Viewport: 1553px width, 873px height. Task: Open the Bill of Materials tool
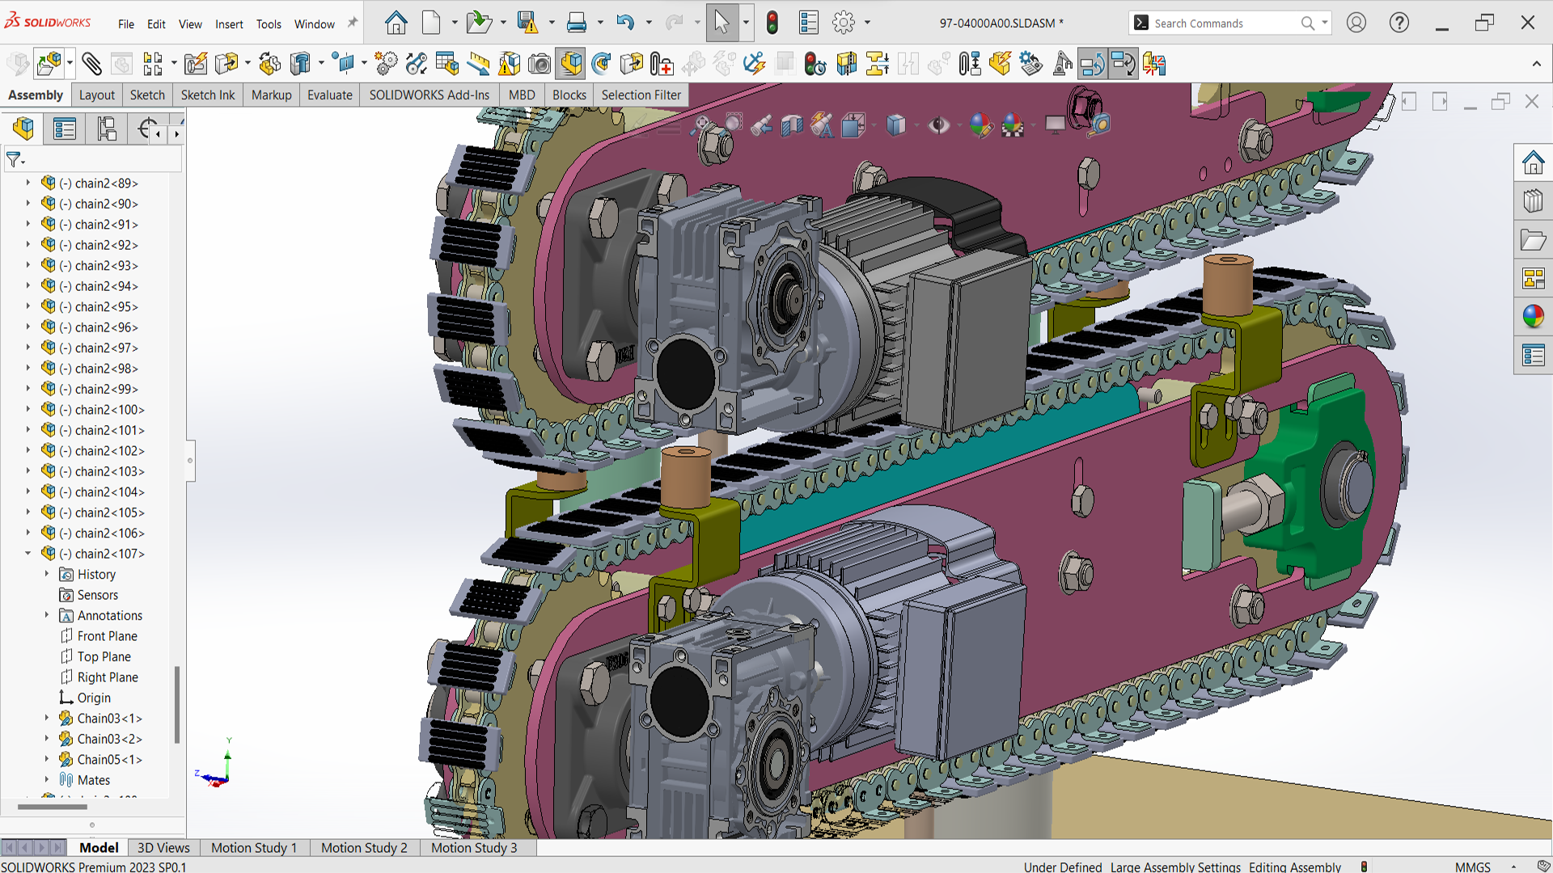446,64
